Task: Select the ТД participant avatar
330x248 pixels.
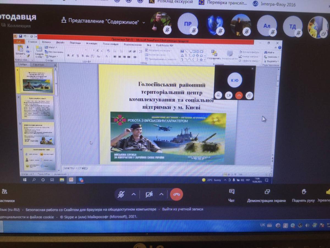Action: (x=293, y=26)
